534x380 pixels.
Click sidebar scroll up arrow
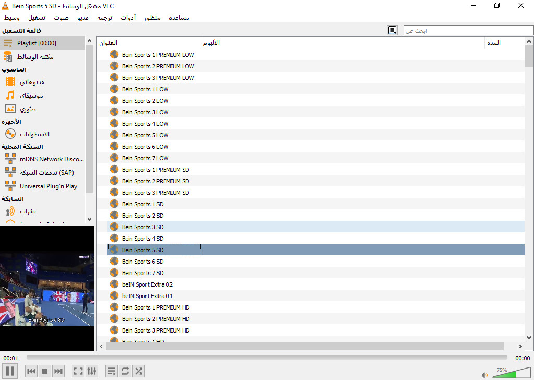point(90,41)
